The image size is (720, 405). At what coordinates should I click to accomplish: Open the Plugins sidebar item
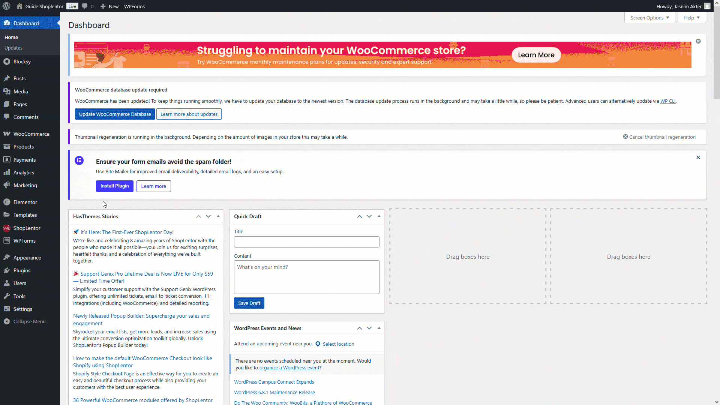pyautogui.click(x=22, y=270)
